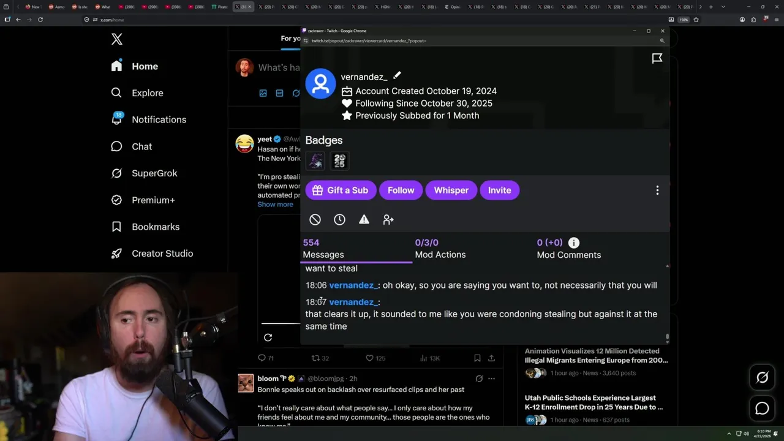Click the warn user triangle icon
784x441 pixels.
[364, 219]
